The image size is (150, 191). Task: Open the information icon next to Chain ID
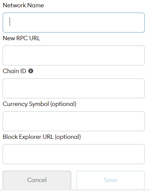coord(31,71)
